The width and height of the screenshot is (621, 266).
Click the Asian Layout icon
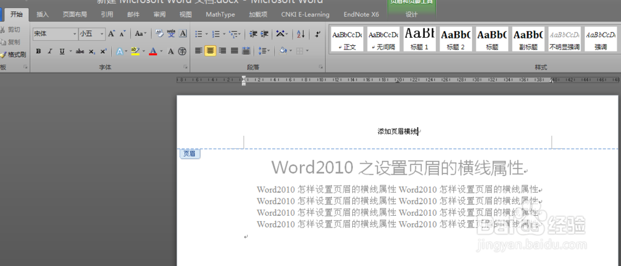[281, 34]
